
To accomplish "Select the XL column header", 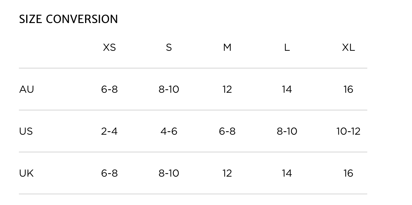I will tap(348, 48).
